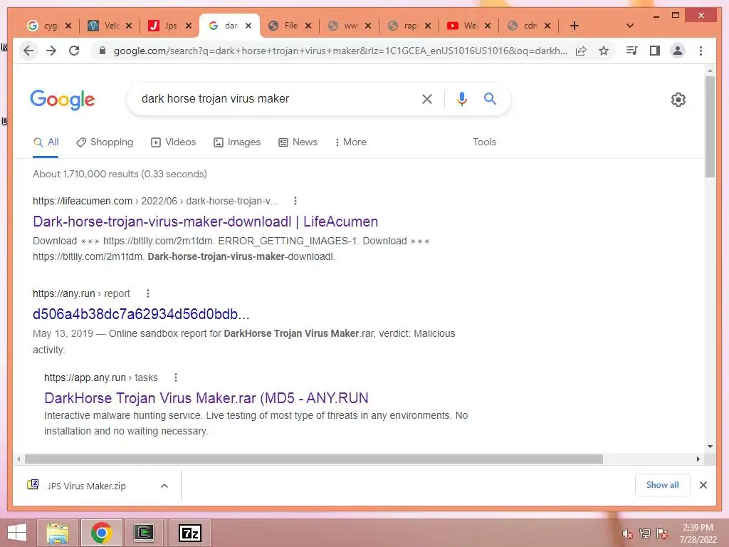
Task: Open options for lifeacumen.com result
Action: [x=295, y=201]
